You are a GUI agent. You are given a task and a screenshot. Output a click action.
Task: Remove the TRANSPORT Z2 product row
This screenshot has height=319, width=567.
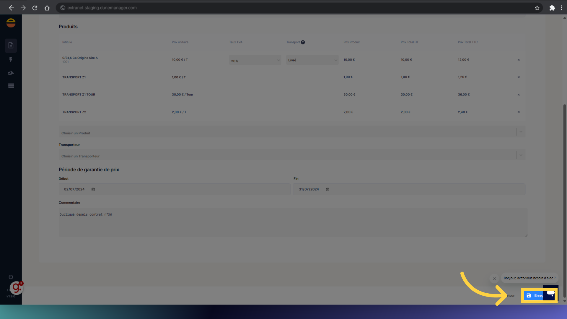519,112
